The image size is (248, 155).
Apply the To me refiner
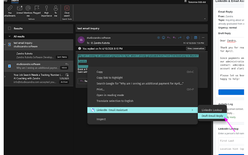click(x=56, y=11)
